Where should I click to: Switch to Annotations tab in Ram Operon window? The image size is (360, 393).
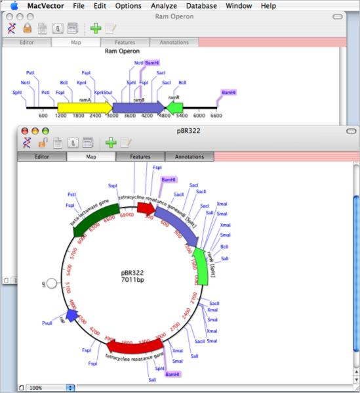174,42
